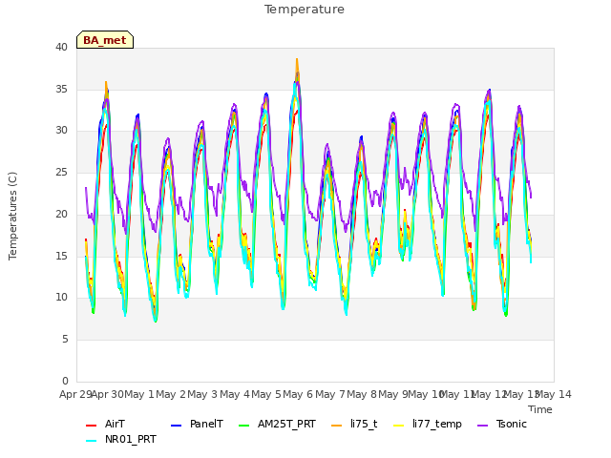The width and height of the screenshot is (611, 458).
Task: Click the May 7 x-axis tick label
Action: point(330,394)
